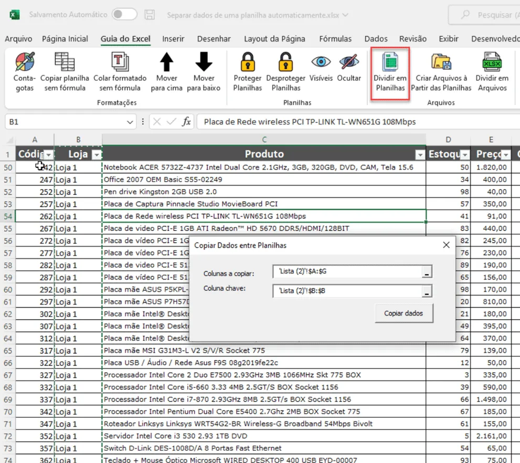
Task: Click the Conta-gotas eyedropper icon
Action: click(x=25, y=62)
